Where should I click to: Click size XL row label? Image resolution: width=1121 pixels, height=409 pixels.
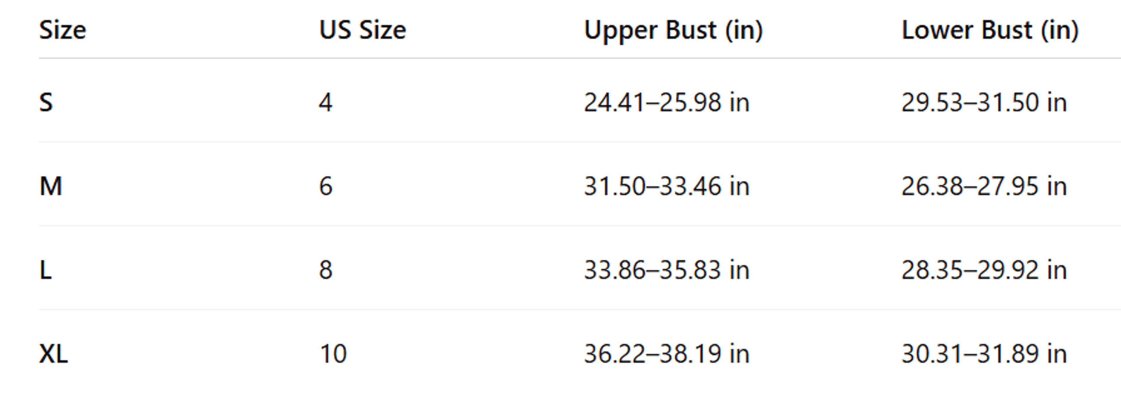point(53,353)
